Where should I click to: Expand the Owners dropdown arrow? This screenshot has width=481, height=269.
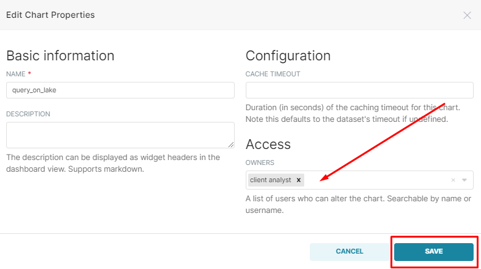[x=464, y=180]
